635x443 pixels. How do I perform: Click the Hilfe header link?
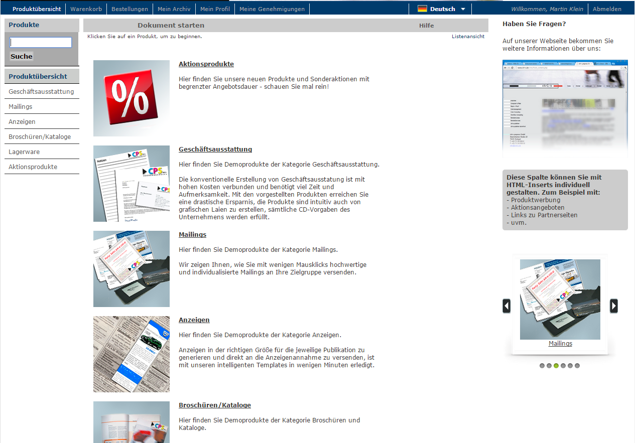click(426, 25)
